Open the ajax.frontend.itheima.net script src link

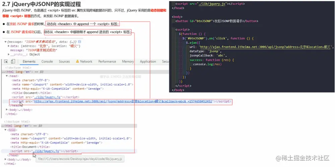tap(123, 101)
